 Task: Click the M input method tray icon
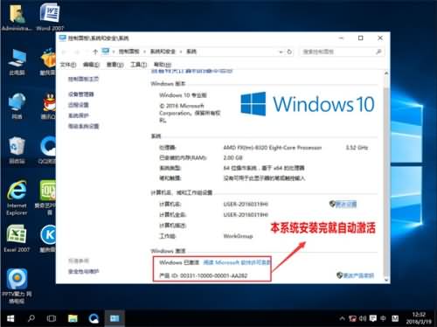point(395,318)
